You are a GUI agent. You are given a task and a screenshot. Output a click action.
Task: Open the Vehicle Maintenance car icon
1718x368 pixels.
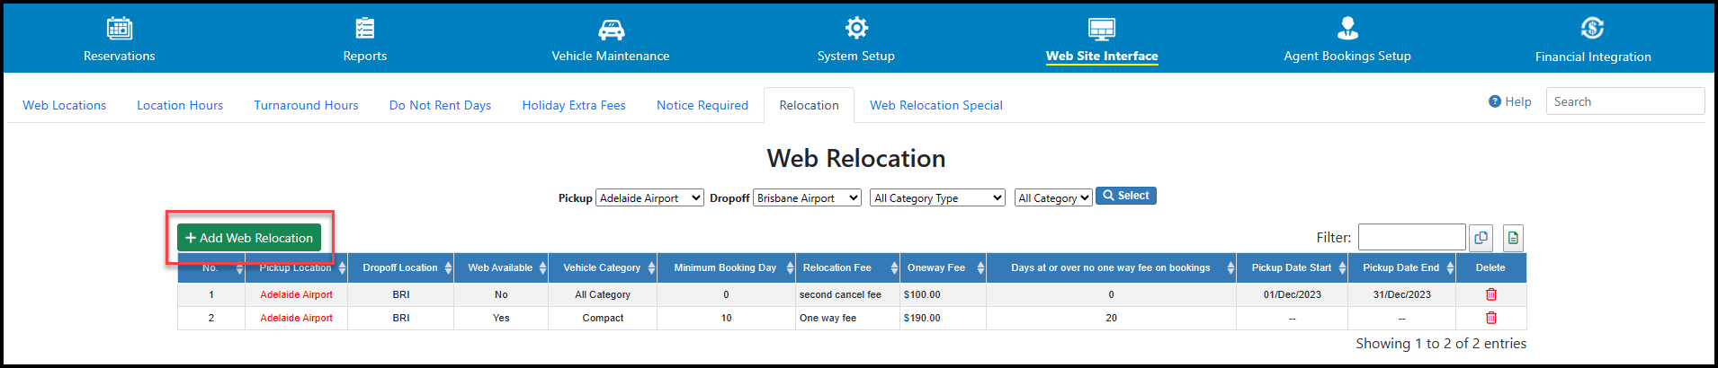coord(611,29)
